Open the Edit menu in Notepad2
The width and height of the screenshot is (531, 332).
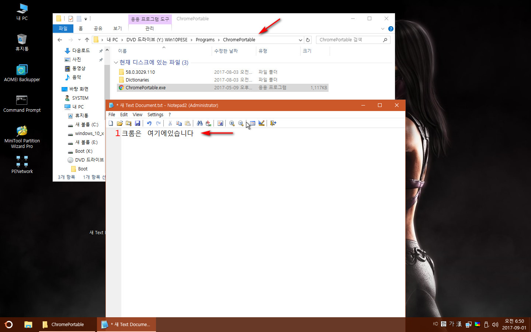[x=124, y=115]
